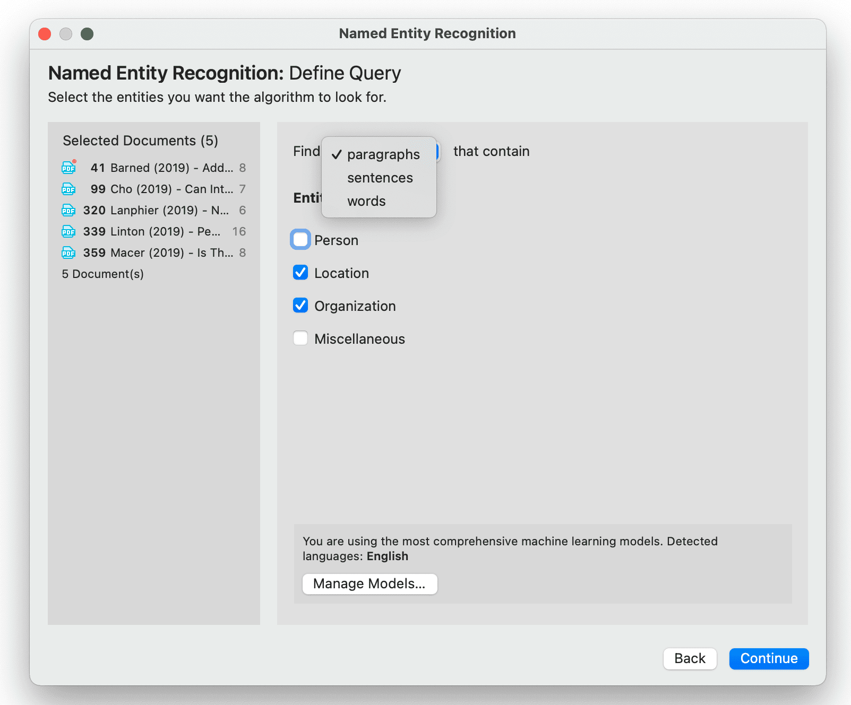The width and height of the screenshot is (851, 705).
Task: Enable the Person entity checkbox
Action: 300,240
